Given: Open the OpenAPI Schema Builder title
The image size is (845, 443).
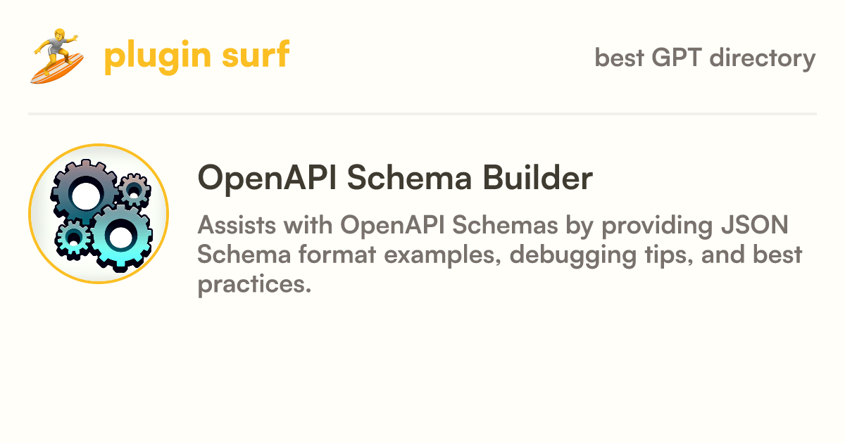Looking at the screenshot, I should [x=395, y=179].
